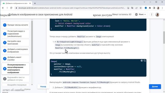Screen dimensions: 165x93
Task: Open step 2 Посмотрите видео о кодировании
Action: coord(15,34)
